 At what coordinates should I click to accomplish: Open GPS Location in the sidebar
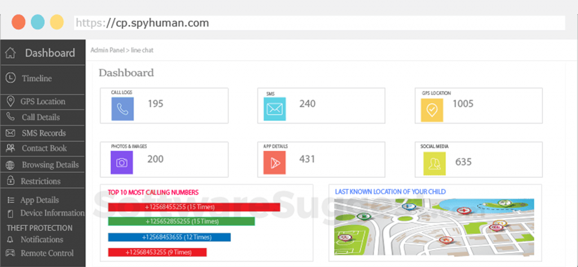pos(42,102)
